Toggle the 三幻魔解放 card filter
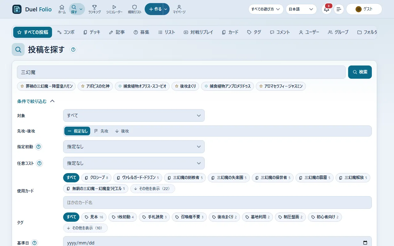The width and height of the screenshot is (394, 246). point(353,178)
